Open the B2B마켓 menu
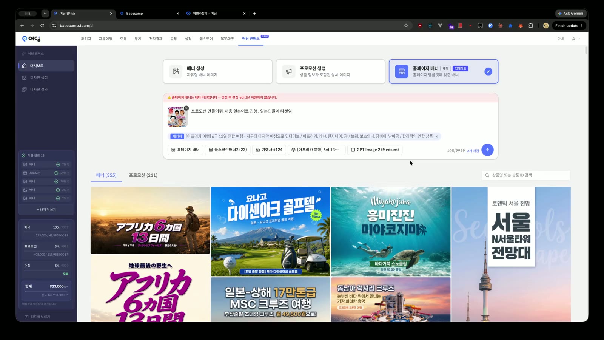Screen dimensions: 604x340 pyautogui.click(x=227, y=39)
